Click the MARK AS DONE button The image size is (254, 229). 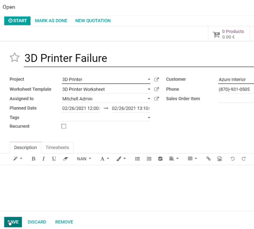coord(51,21)
